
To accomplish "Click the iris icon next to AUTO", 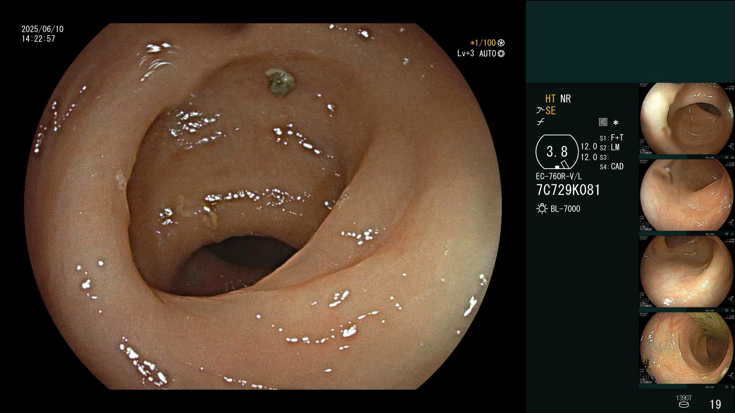I will (501, 54).
